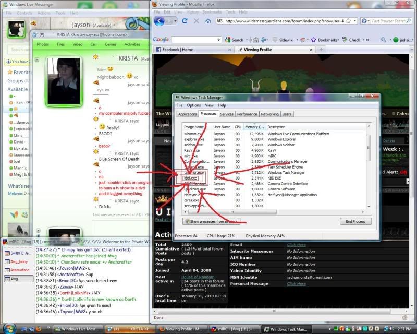Switch to Windows Task Manager taskbar button
The width and height of the screenshot is (417, 334).
(287, 329)
